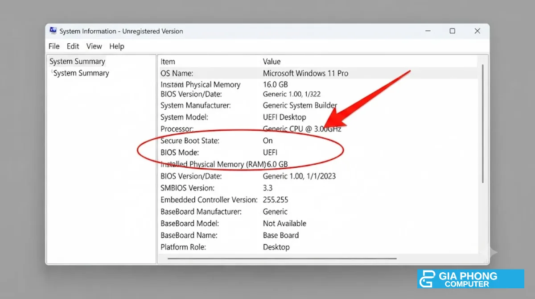535x299 pixels.
Task: Click the Secure Boot value On
Action: (267, 141)
